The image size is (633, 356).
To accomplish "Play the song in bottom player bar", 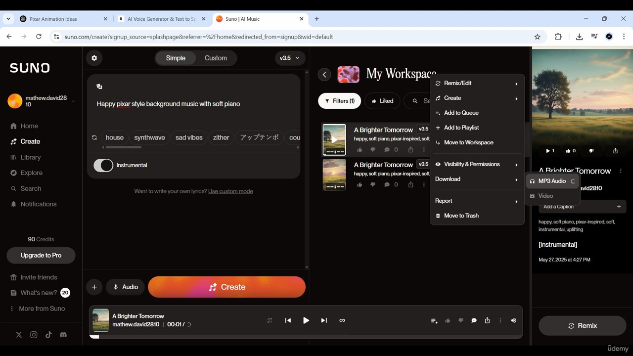I will [306, 320].
